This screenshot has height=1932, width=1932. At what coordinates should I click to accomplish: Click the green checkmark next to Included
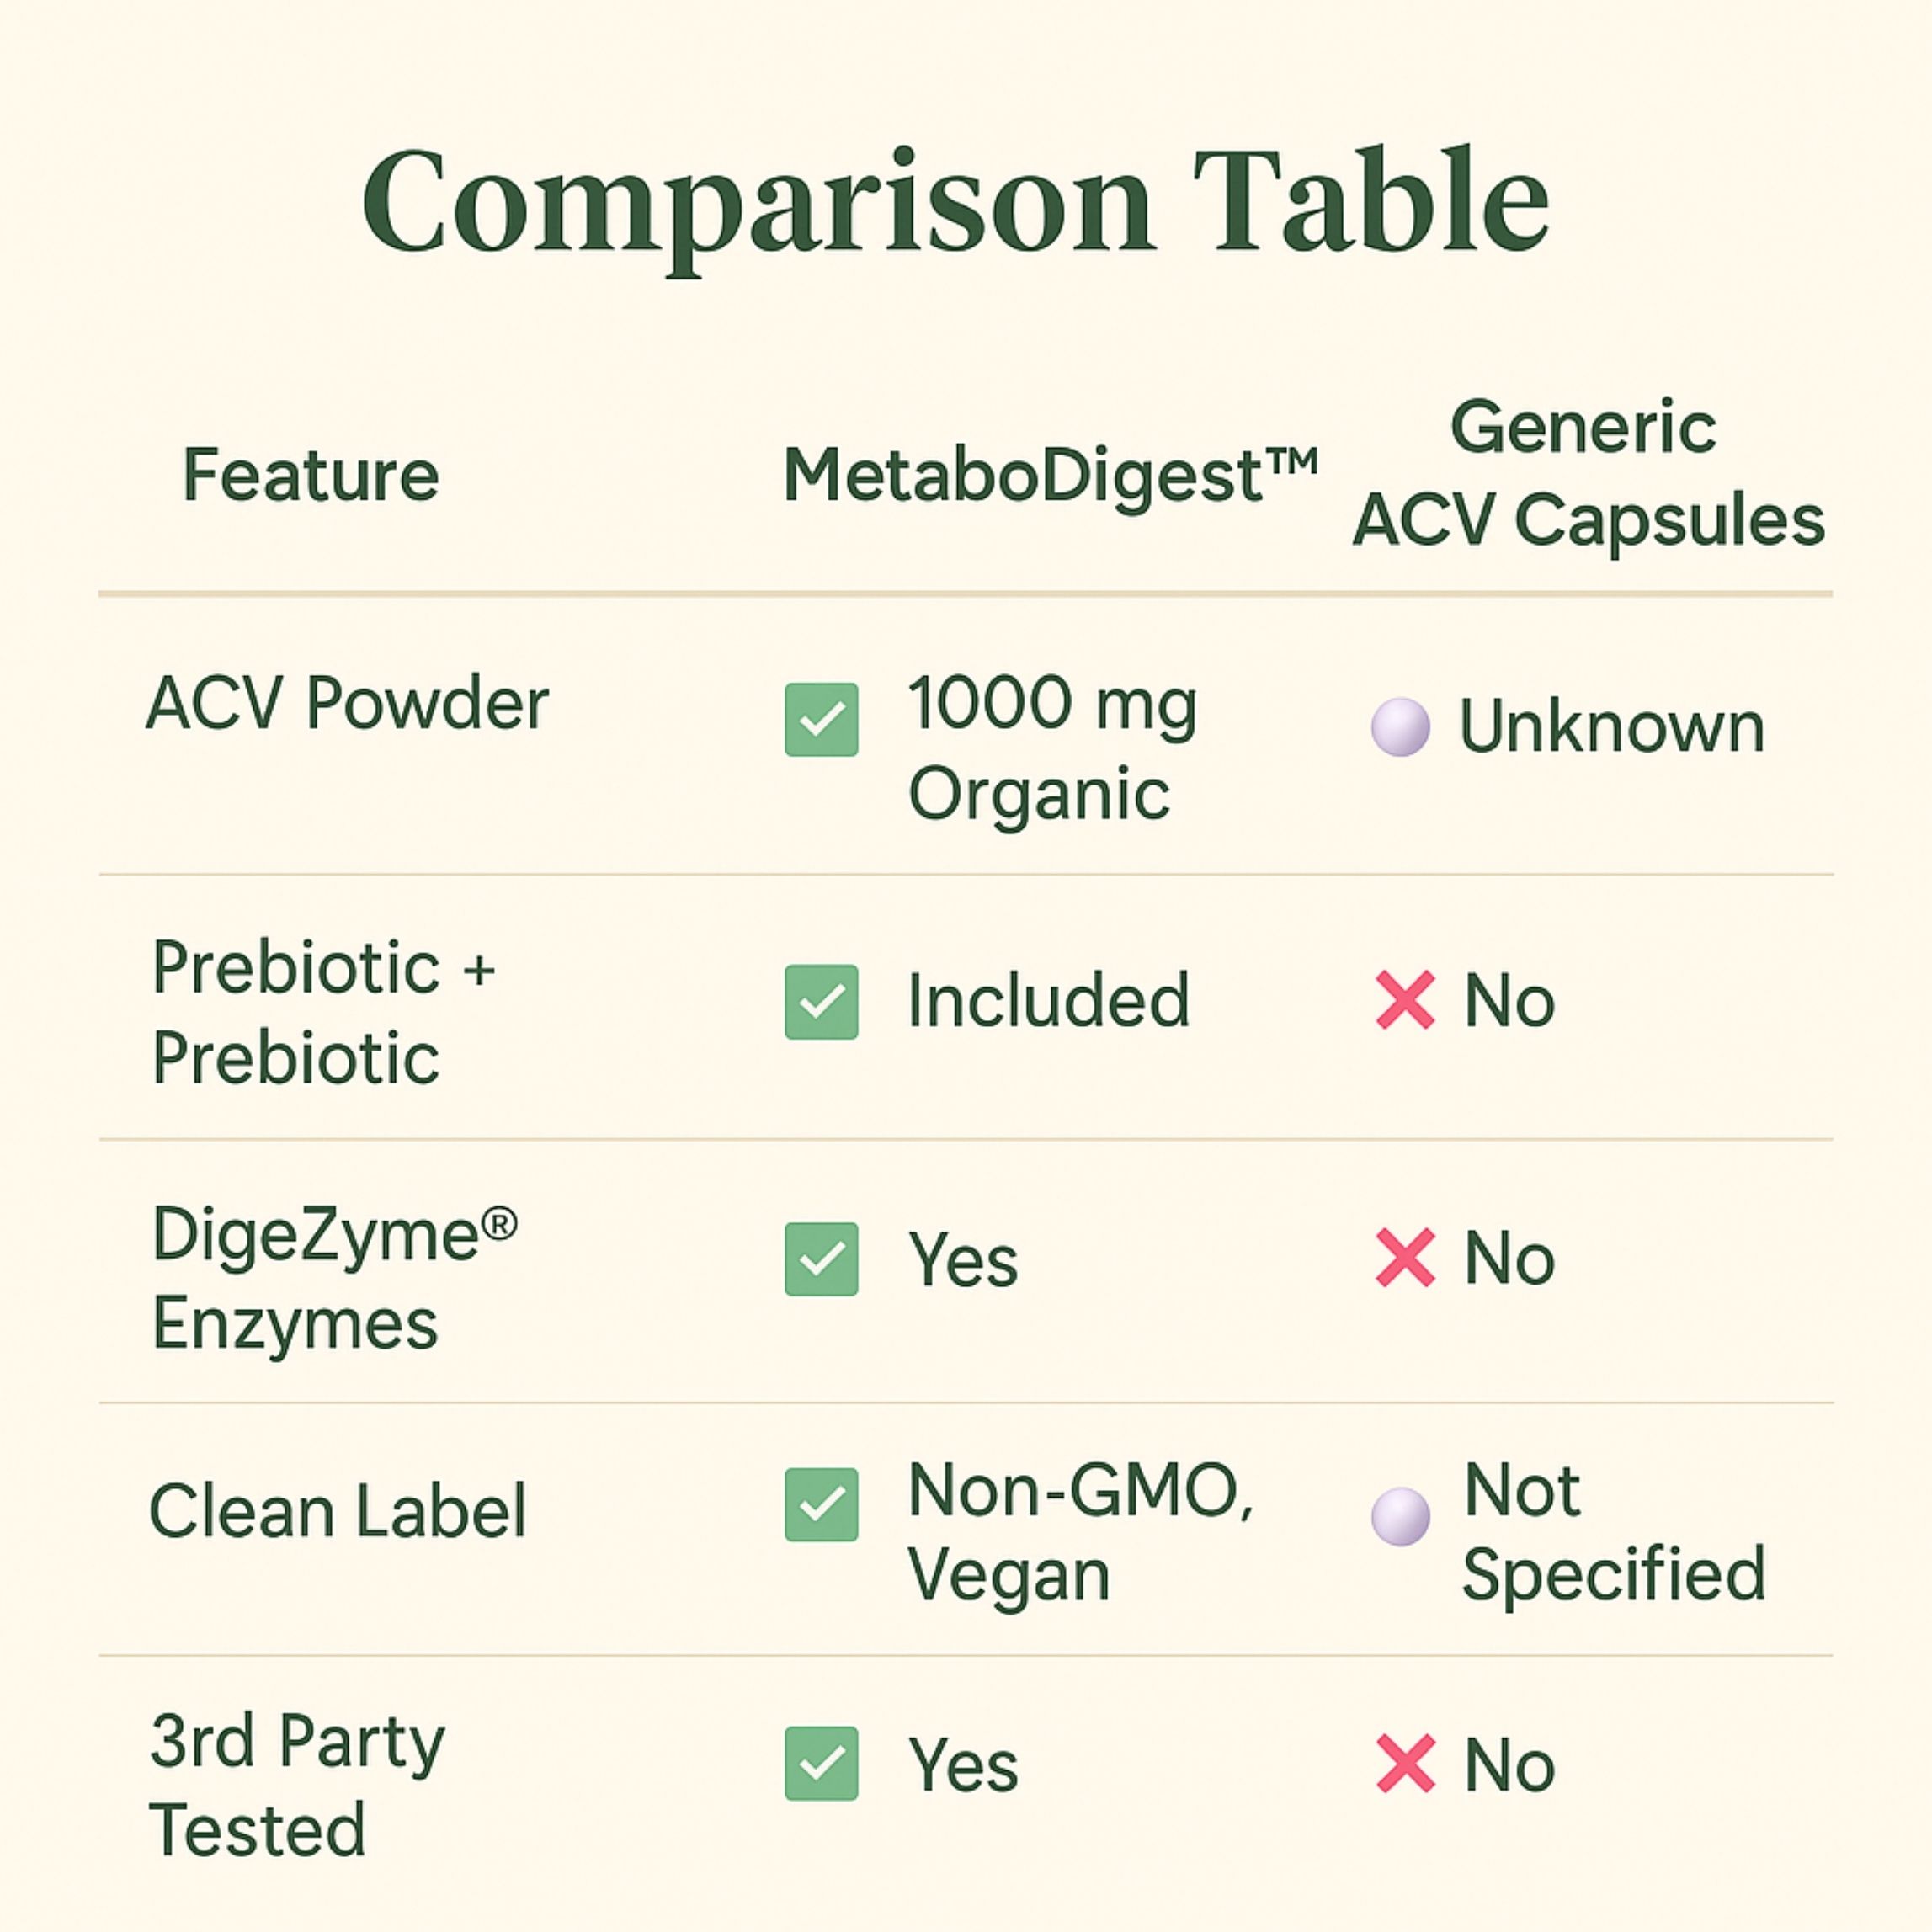(821, 1001)
